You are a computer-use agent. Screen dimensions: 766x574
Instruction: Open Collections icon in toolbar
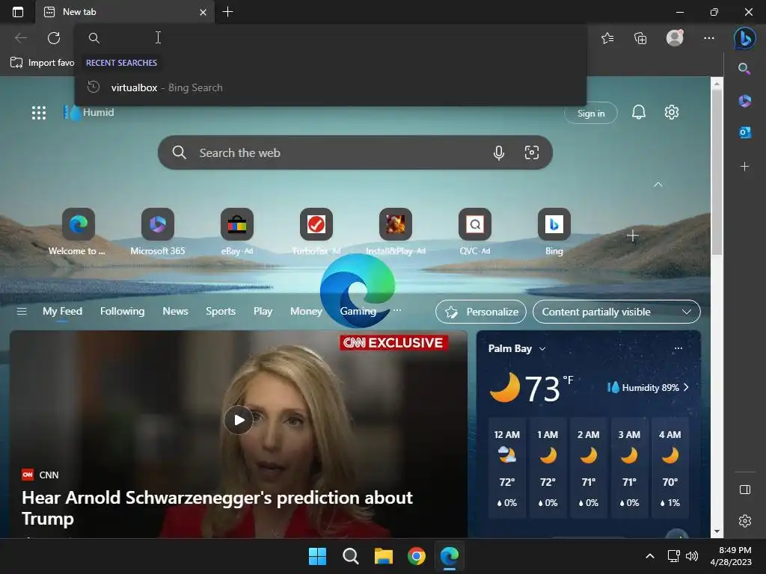click(640, 37)
